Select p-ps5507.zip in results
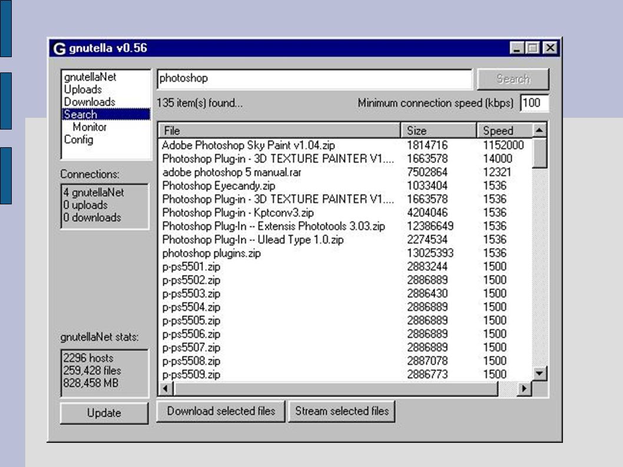The image size is (623, 467). click(x=191, y=347)
